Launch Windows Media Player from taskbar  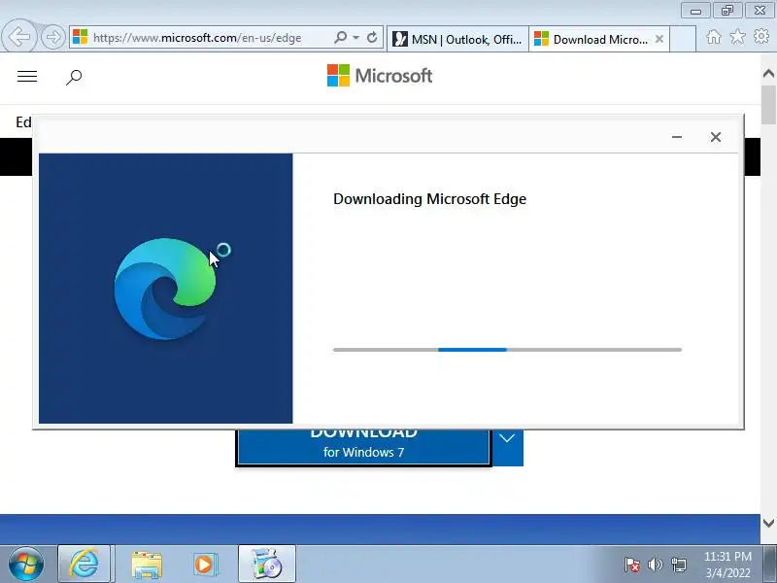[x=205, y=565]
